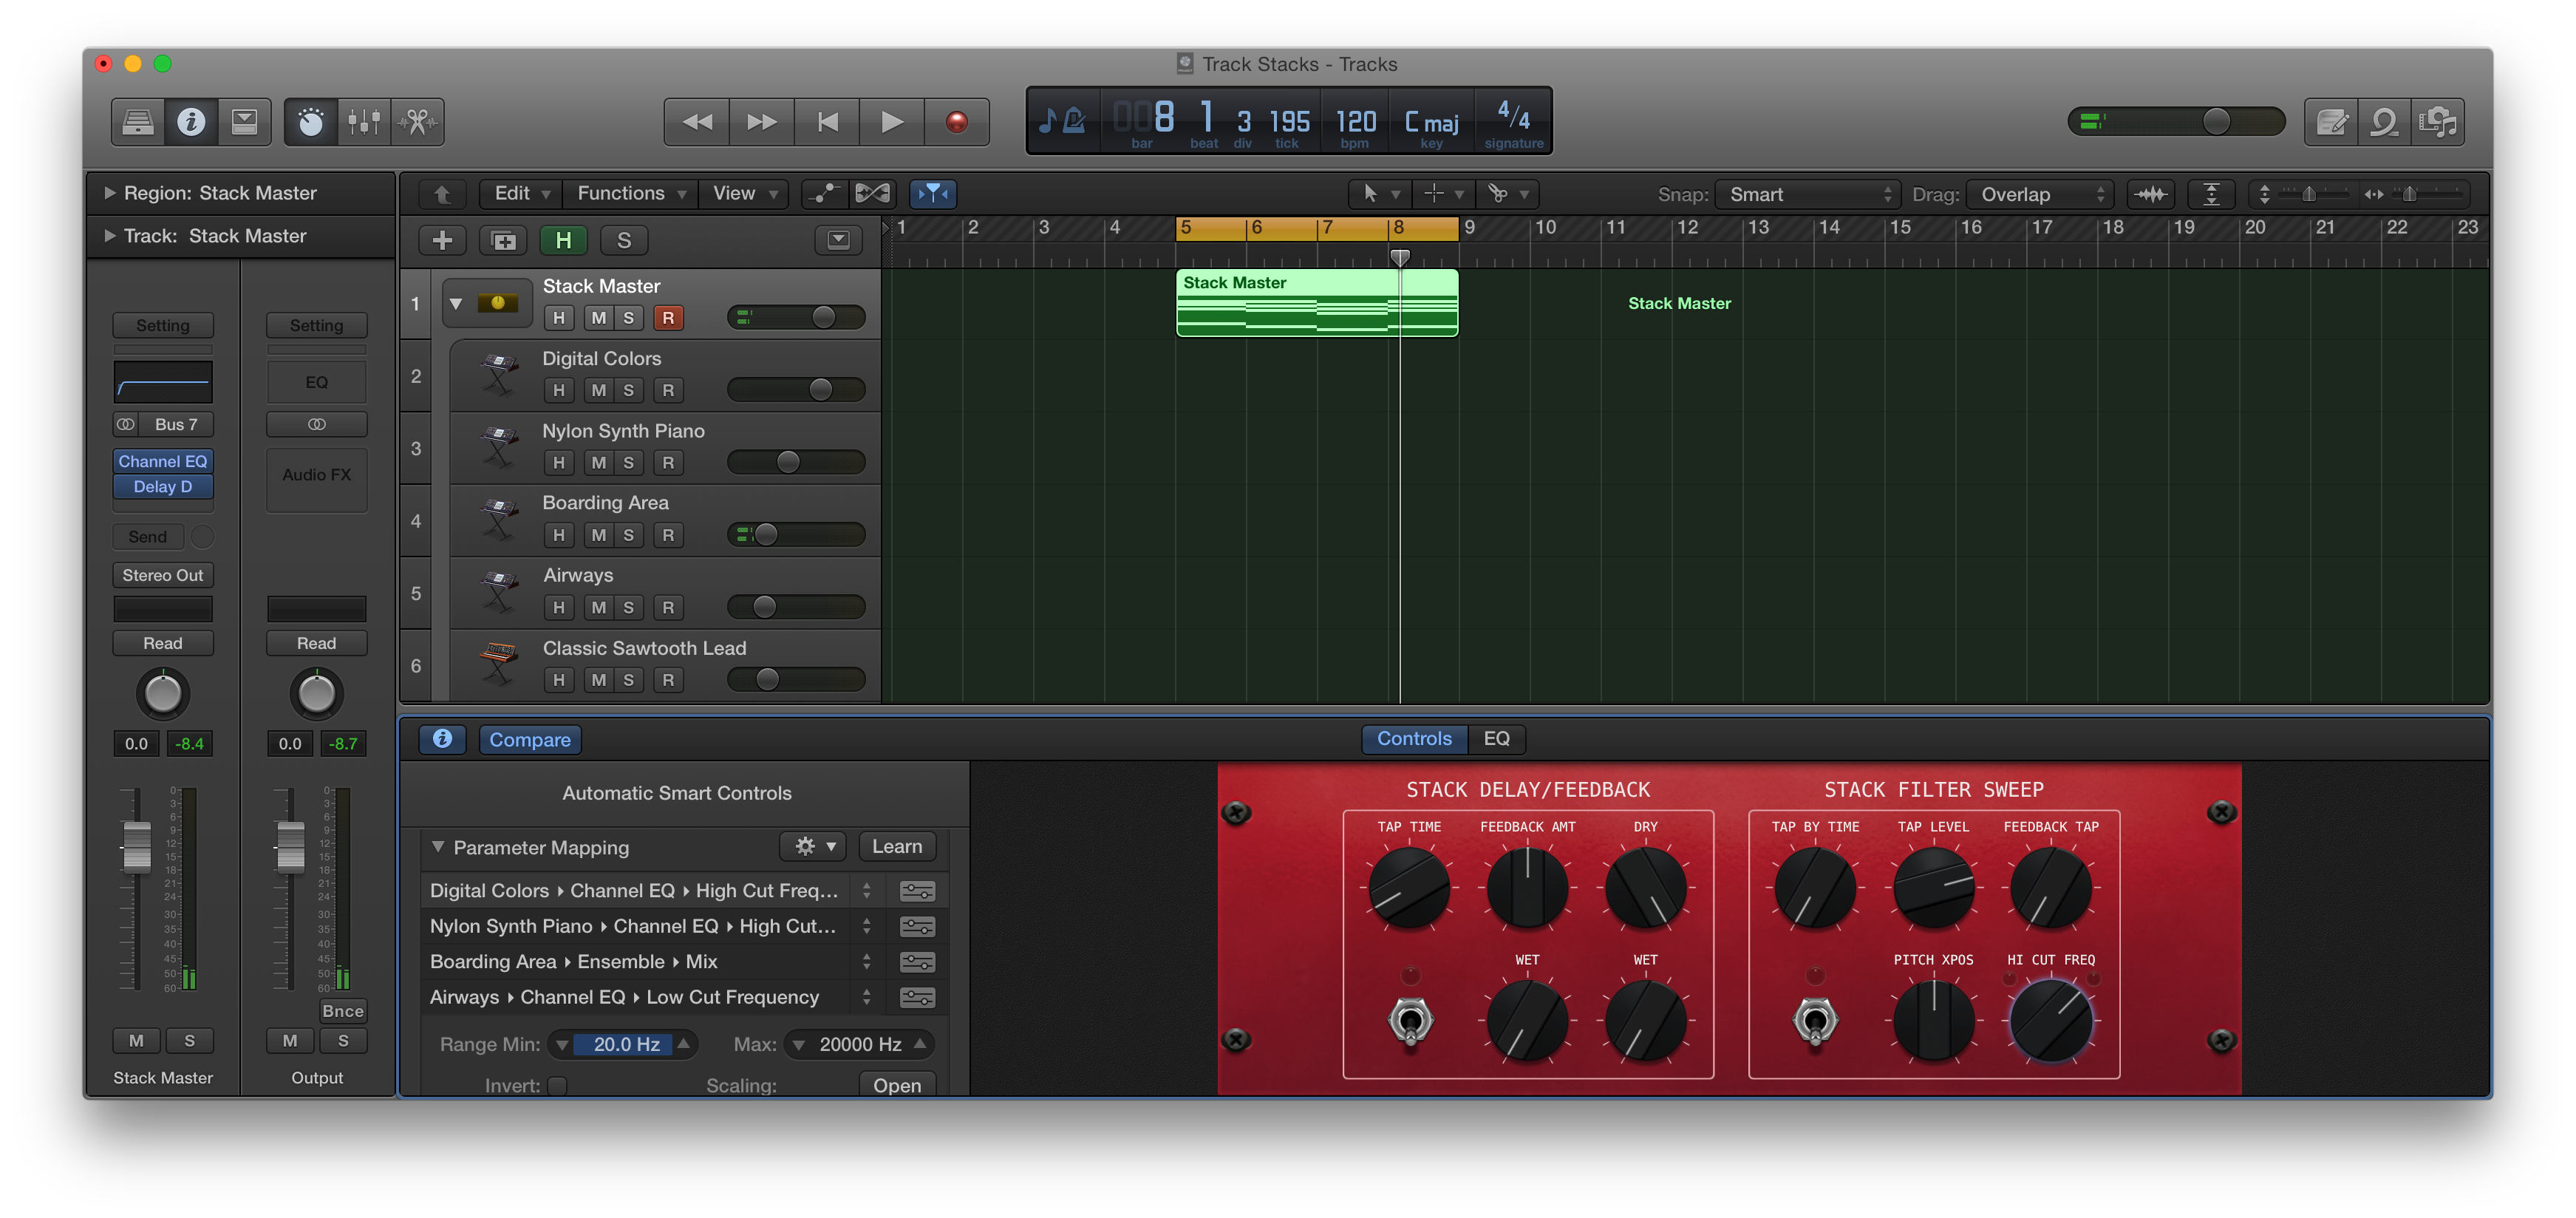2576x1218 pixels.
Task: Click the Fast Forward transport button
Action: 762,122
